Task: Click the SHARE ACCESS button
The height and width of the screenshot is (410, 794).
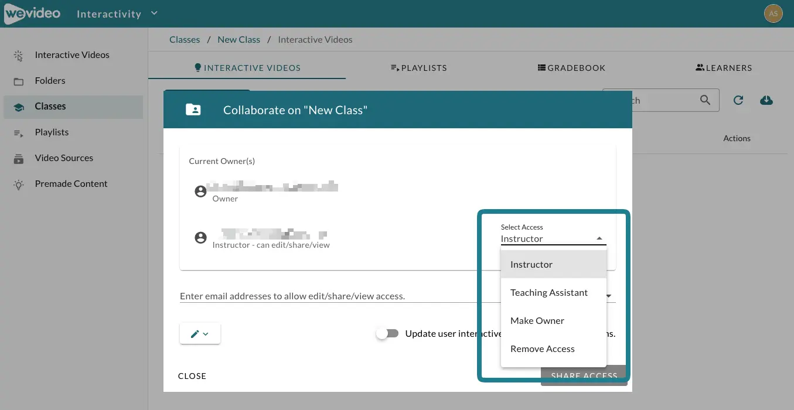Action: (584, 376)
